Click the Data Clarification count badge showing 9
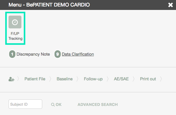Image resolution: width=176 pixels, height=115 pixels. pyautogui.click(x=58, y=54)
